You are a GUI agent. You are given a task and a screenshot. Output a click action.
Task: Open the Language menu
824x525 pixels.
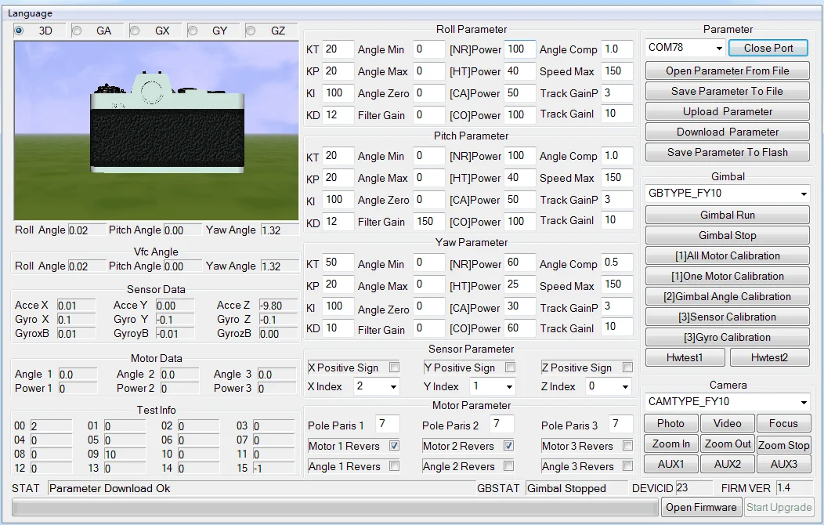click(x=30, y=13)
